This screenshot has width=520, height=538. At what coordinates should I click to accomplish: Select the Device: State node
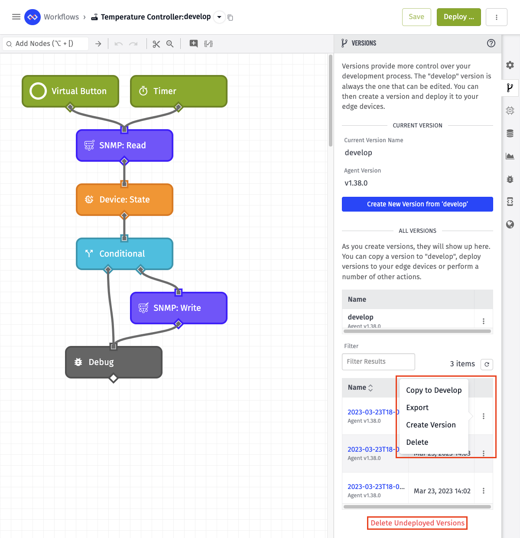pos(124,199)
